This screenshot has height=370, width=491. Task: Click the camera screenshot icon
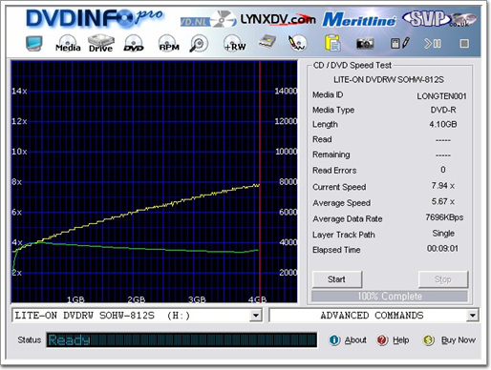(x=365, y=44)
